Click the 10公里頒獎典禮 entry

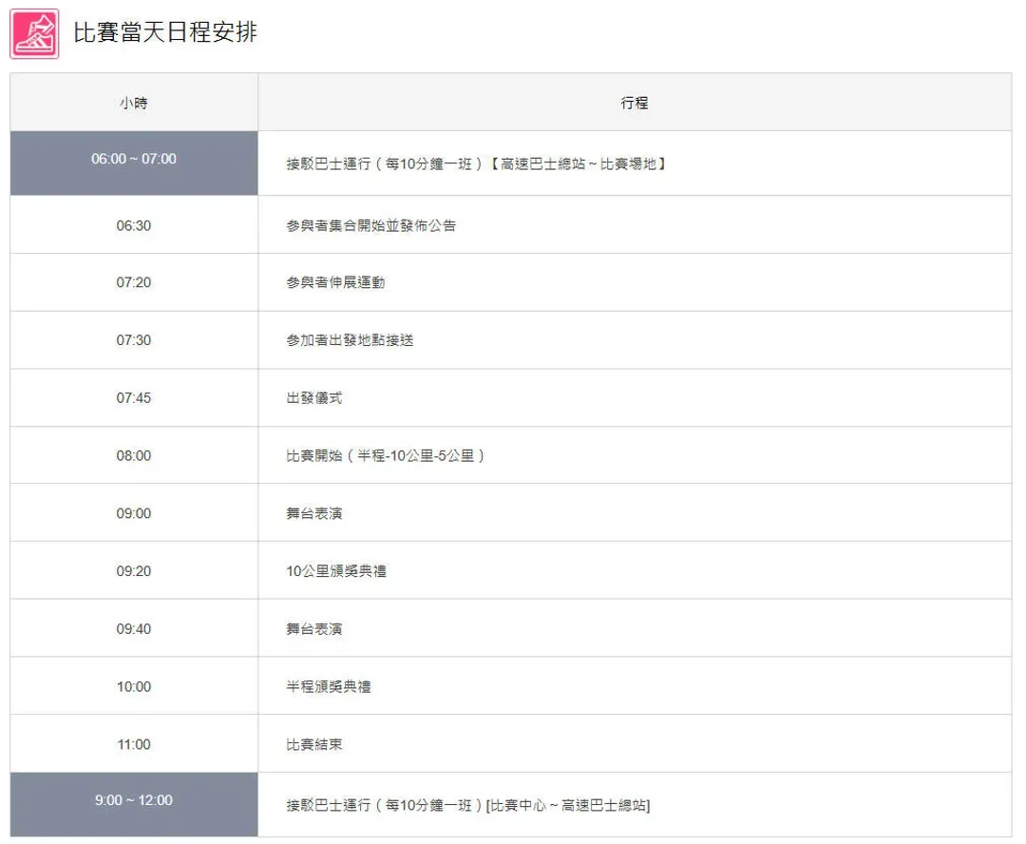[336, 571]
